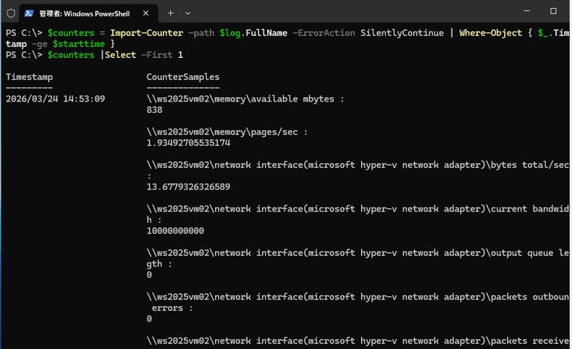The image size is (572, 349).
Task: Click the value 13.6779326326589
Action: click(188, 187)
